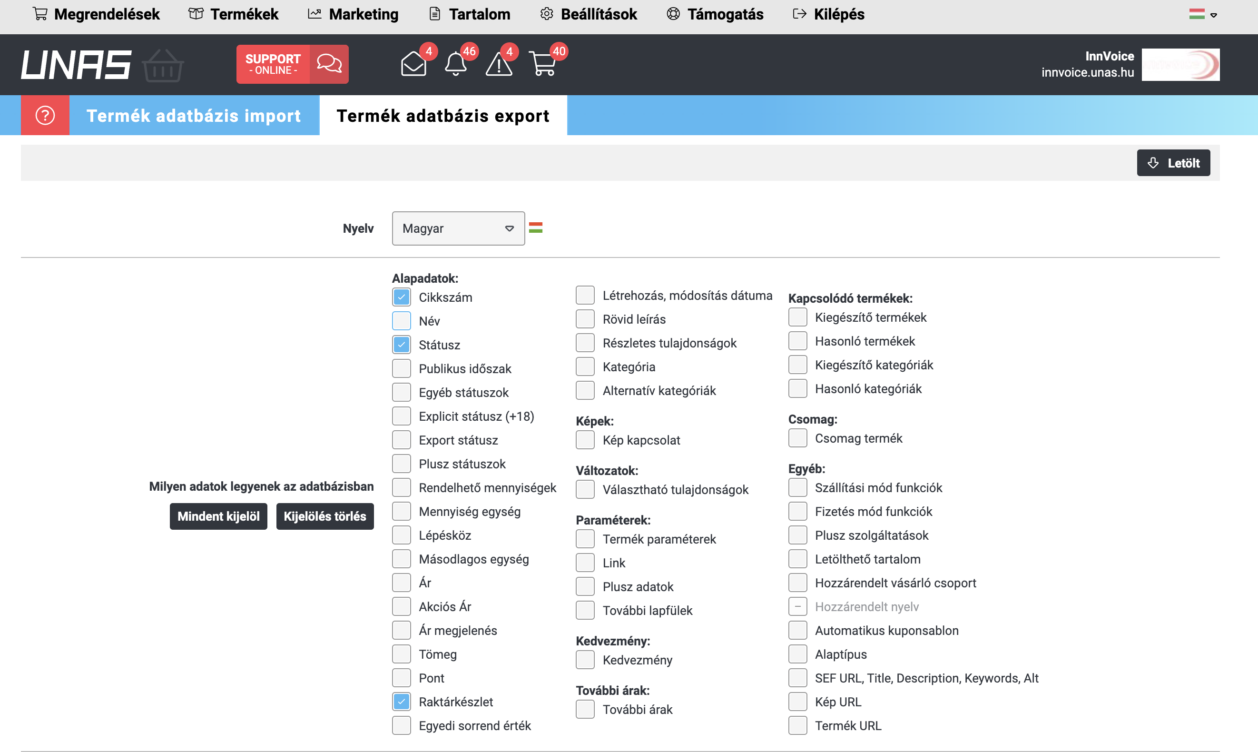Check the Egyedi sorrend érték checkbox
Viewport: 1258px width, 752px height.
[x=402, y=726]
